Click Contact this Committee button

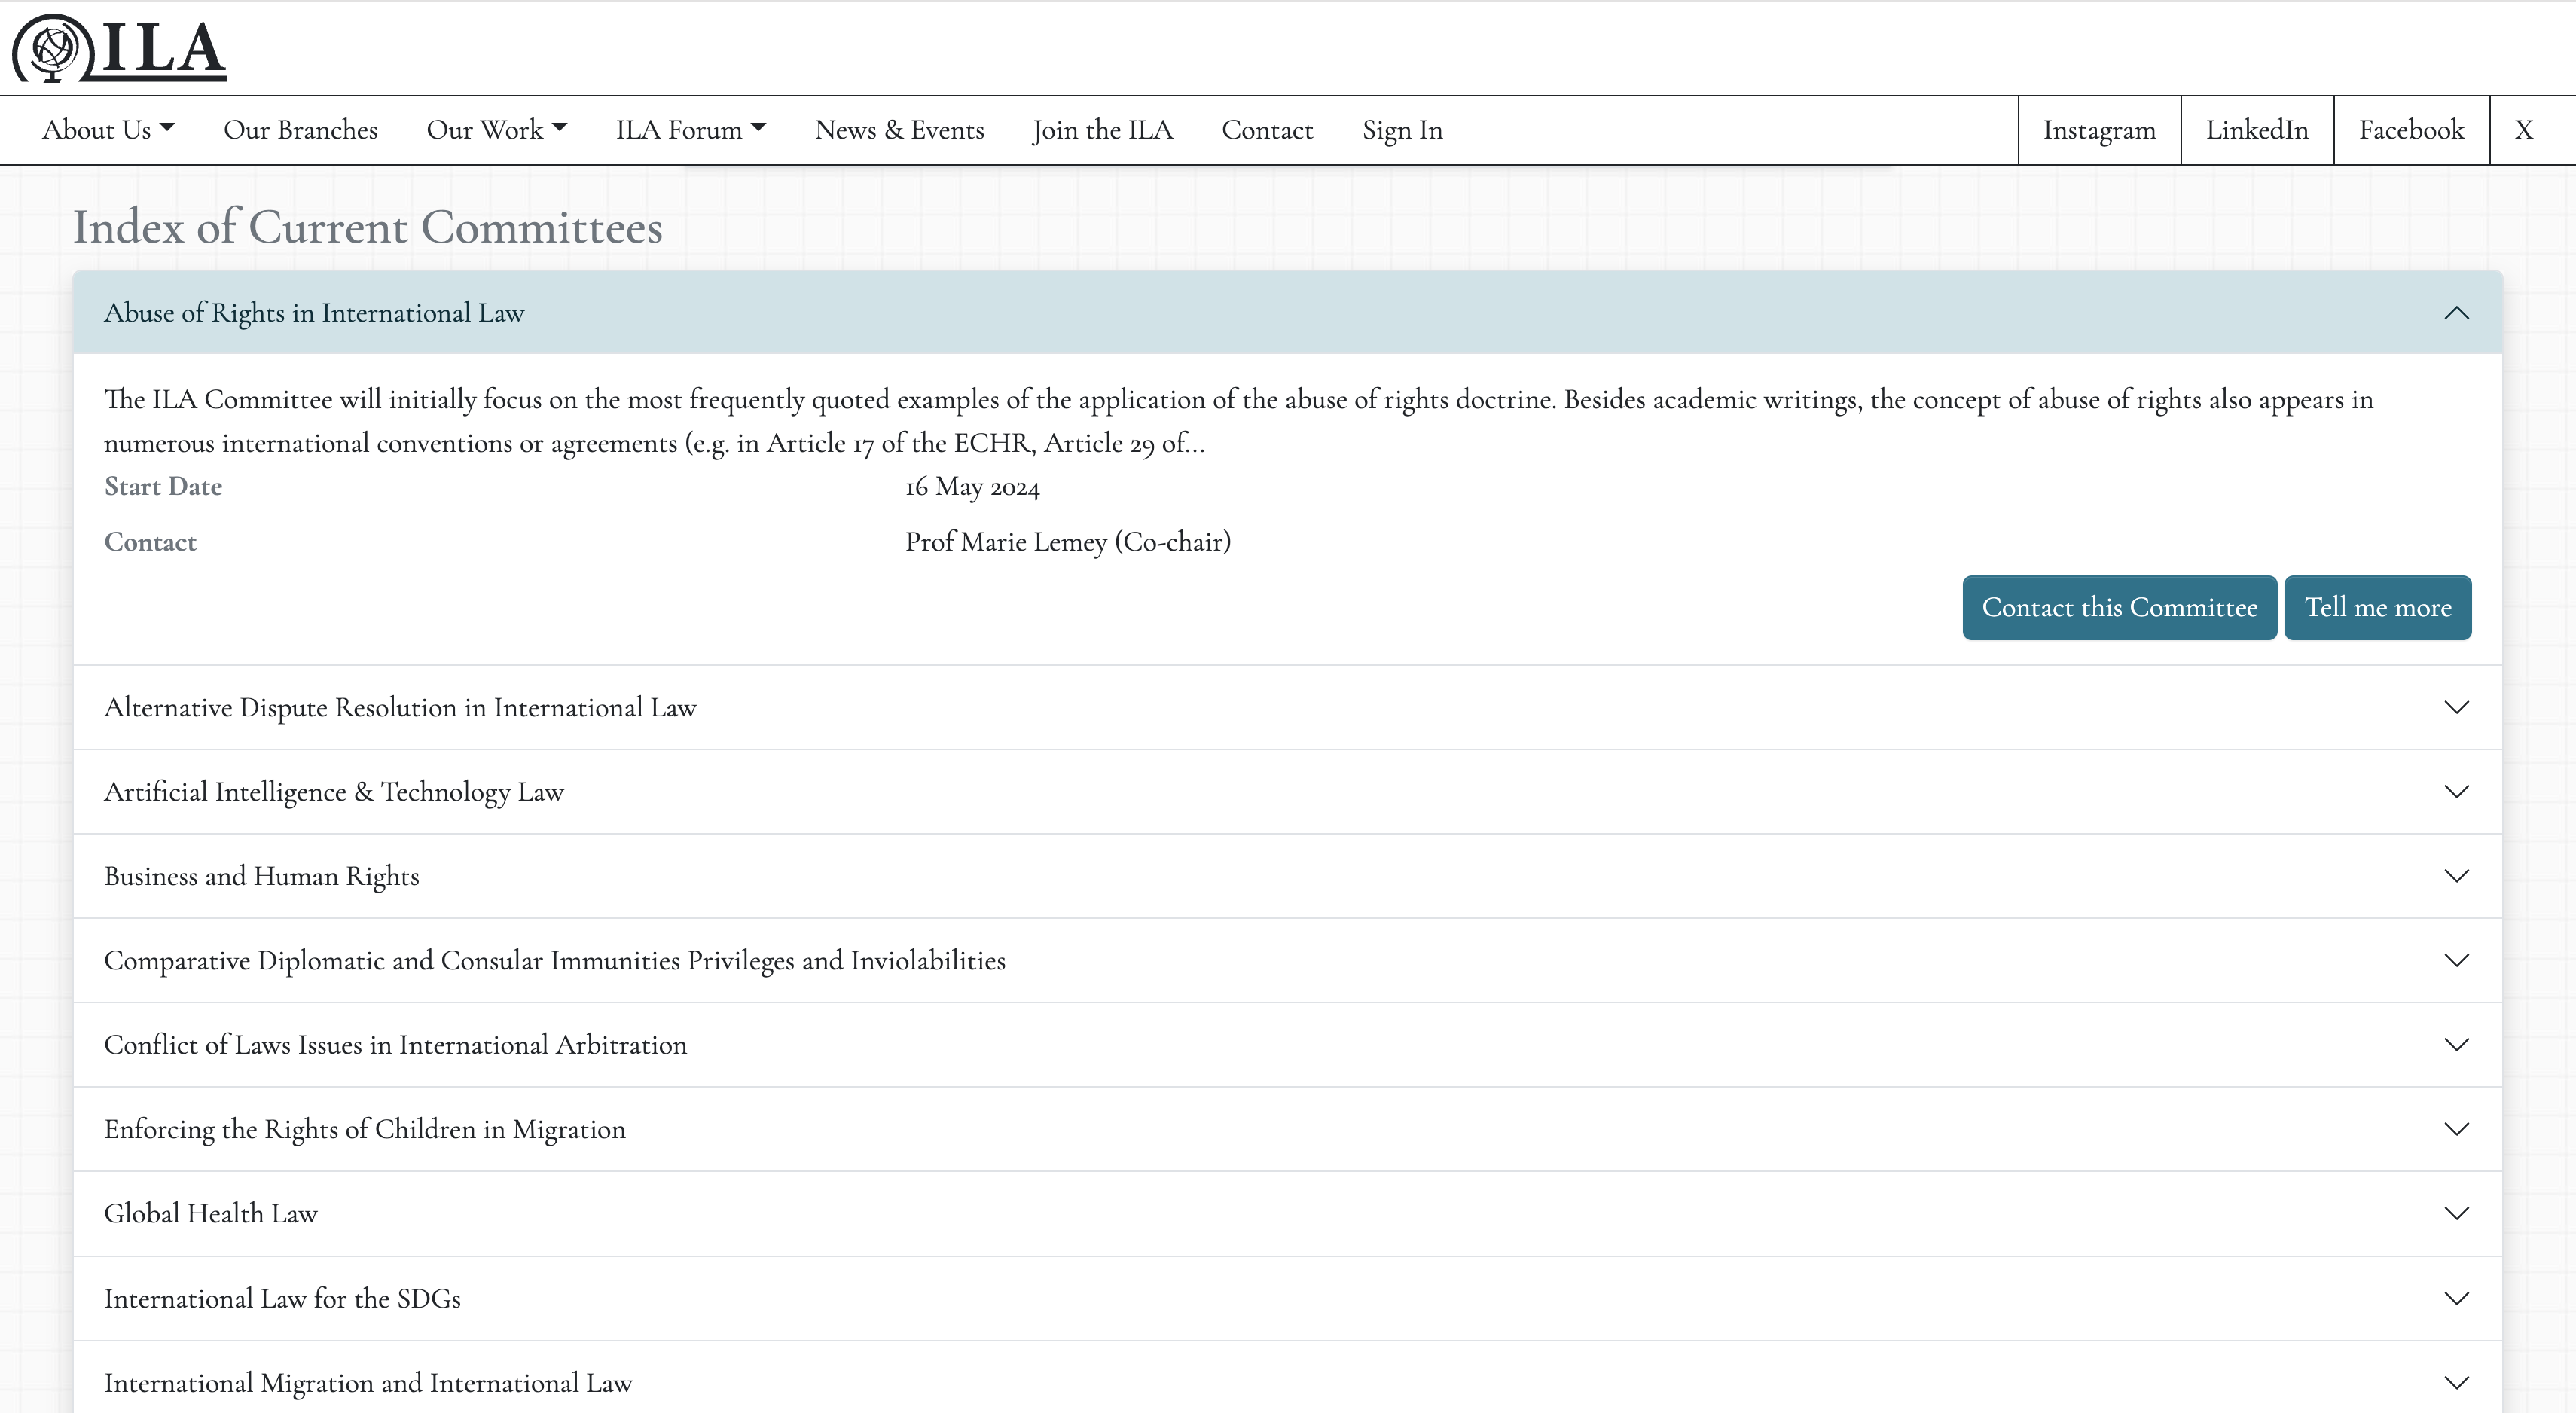pyautogui.click(x=2119, y=607)
